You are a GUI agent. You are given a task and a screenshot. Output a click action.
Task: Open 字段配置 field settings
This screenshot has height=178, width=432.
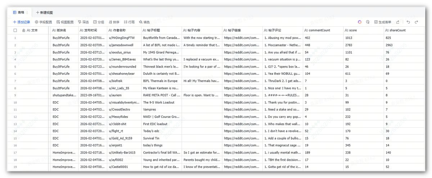pos(44,22)
